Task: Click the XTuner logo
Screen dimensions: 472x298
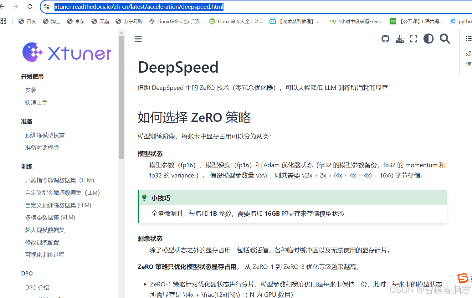Action: click(x=67, y=52)
